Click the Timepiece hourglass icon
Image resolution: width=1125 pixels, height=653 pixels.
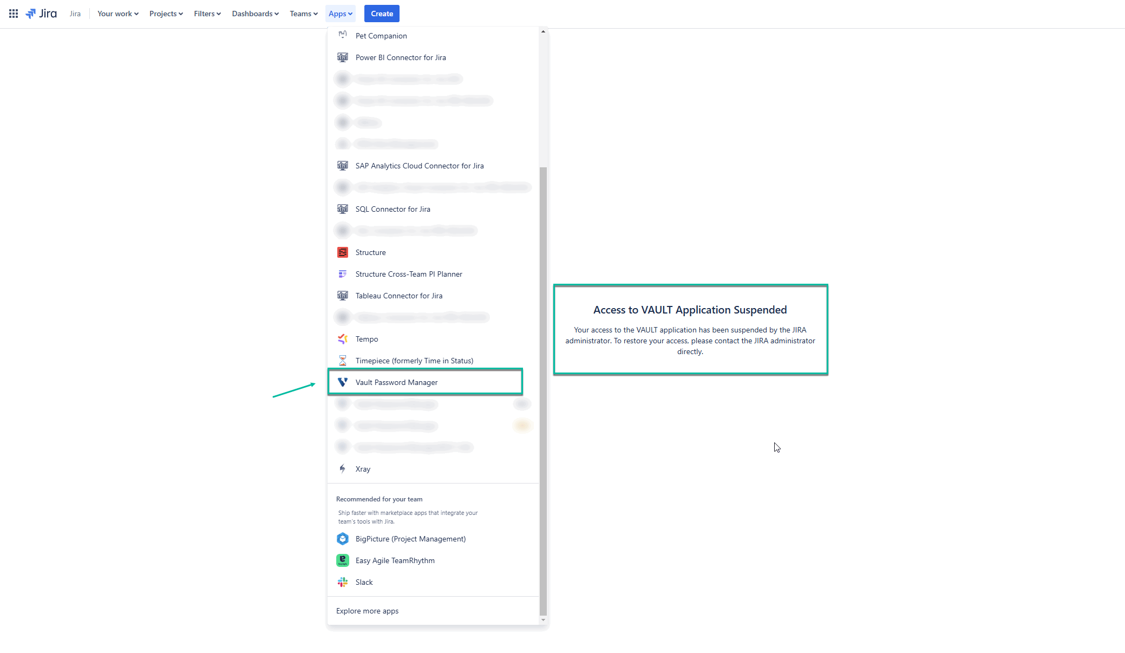[x=343, y=361]
